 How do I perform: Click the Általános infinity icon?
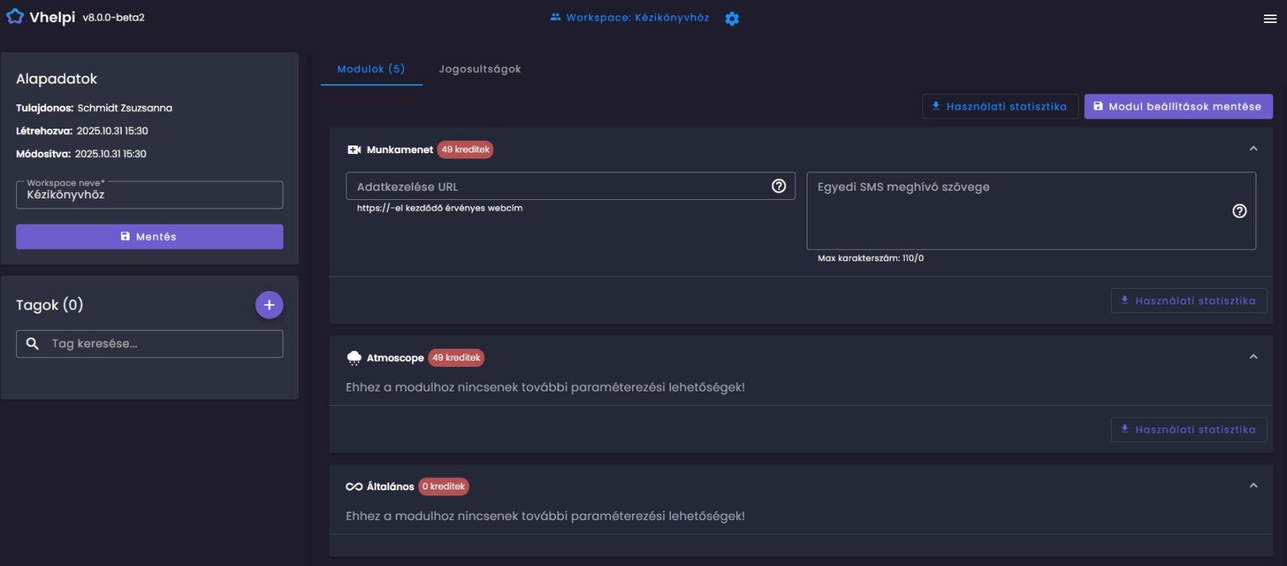pos(354,486)
